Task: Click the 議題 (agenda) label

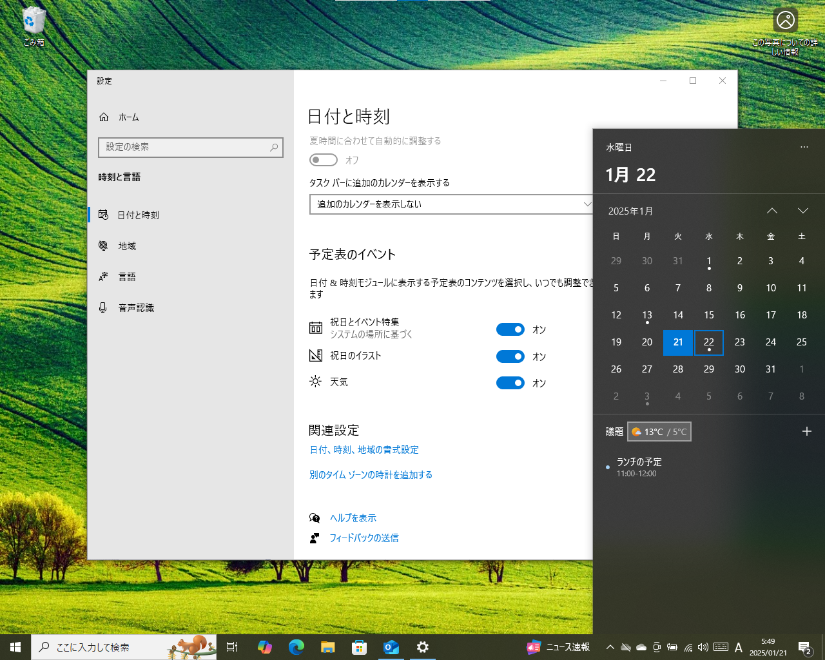Action: (614, 432)
